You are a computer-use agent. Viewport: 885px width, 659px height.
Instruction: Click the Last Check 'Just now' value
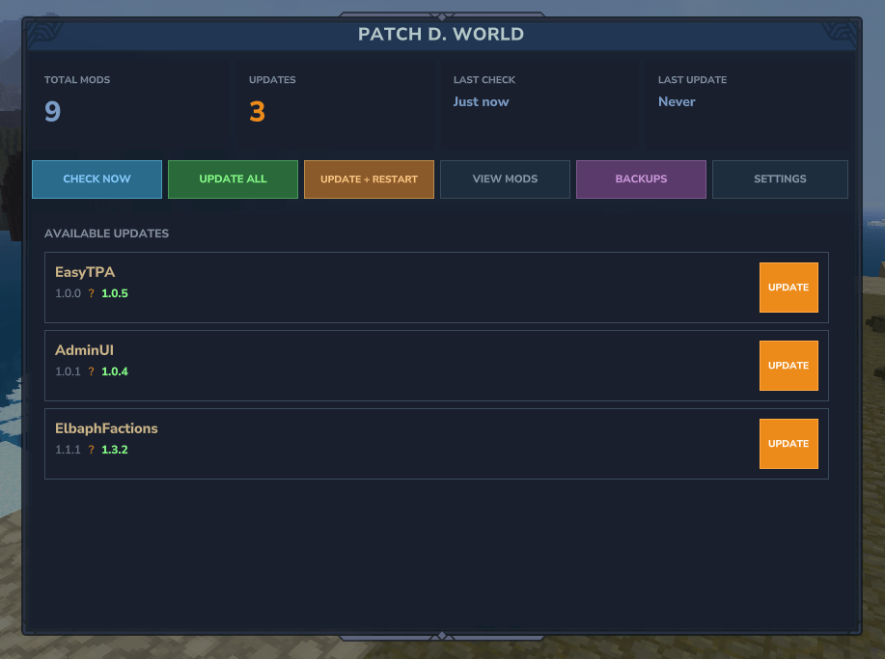(481, 101)
